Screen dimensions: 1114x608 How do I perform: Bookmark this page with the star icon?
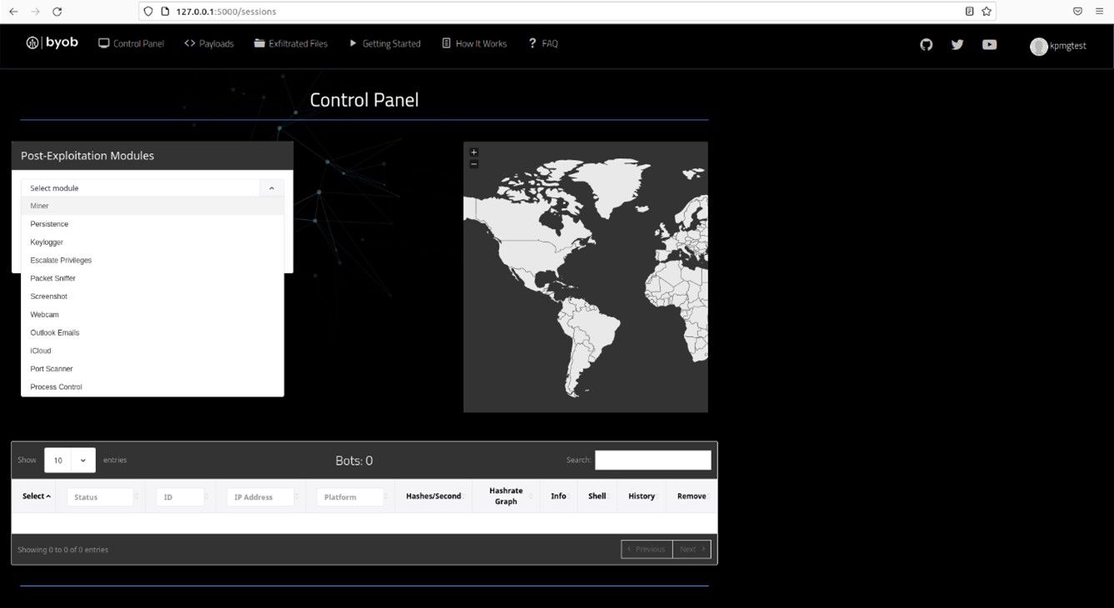[987, 12]
